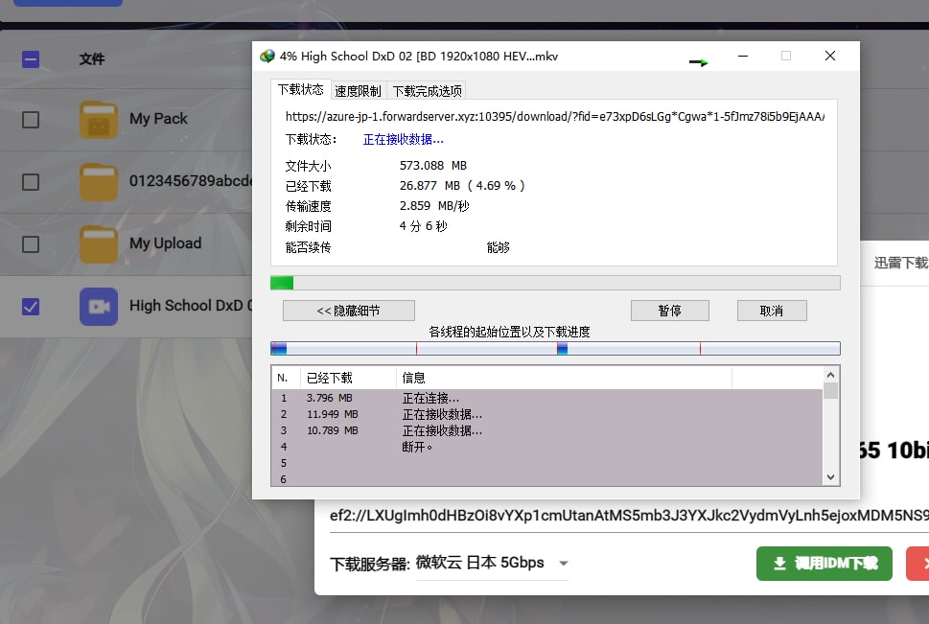Cancel the download with 取消 button
Screen dimensions: 929x624
[x=771, y=311]
